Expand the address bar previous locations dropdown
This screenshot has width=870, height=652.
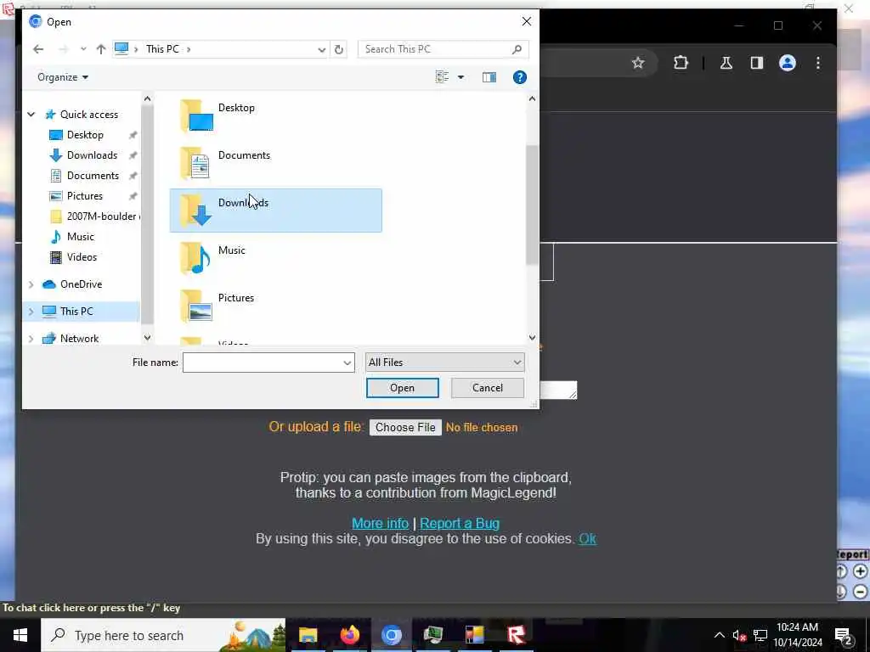tap(321, 49)
